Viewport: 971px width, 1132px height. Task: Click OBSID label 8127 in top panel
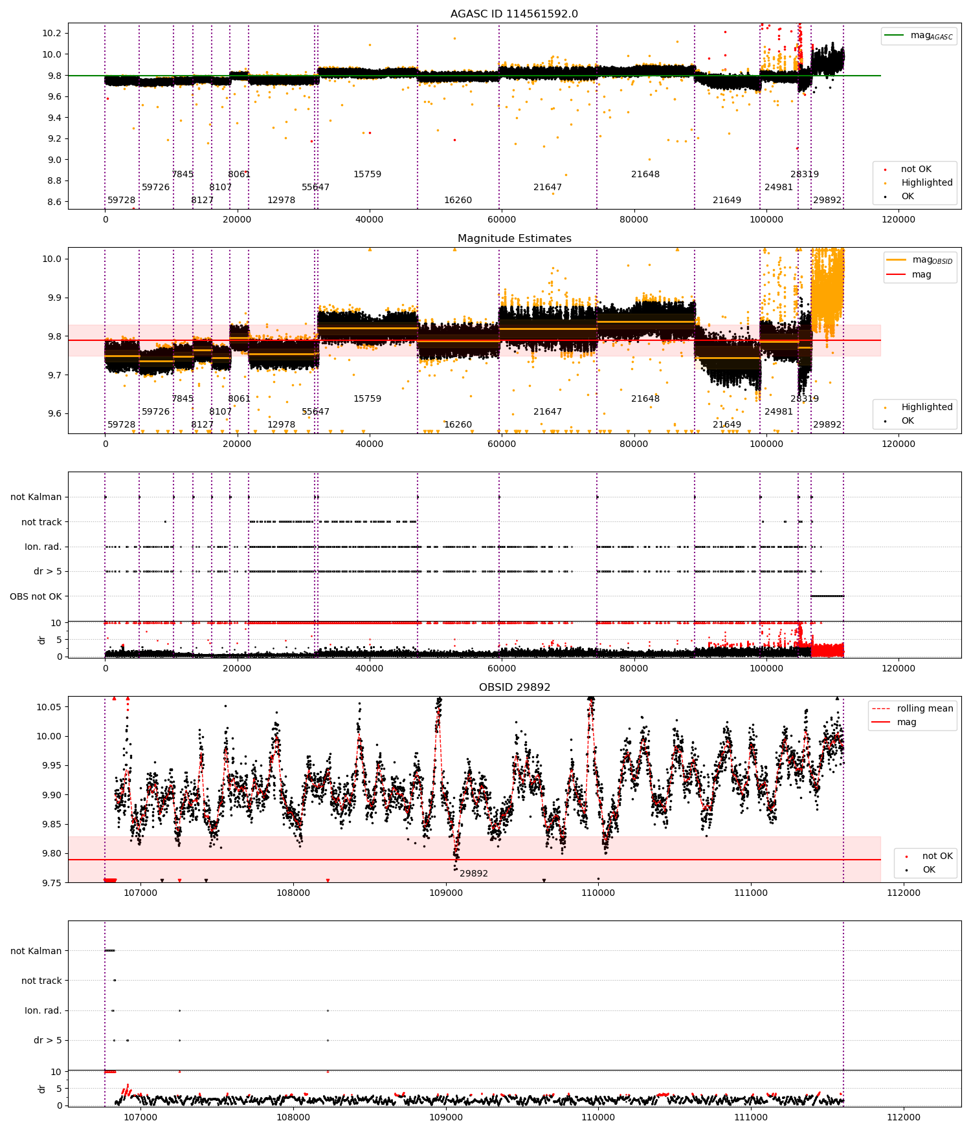202,201
